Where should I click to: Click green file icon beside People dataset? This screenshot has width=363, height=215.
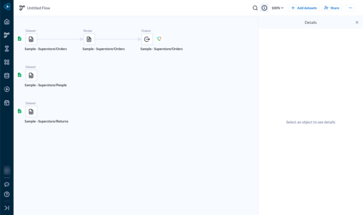point(20,75)
